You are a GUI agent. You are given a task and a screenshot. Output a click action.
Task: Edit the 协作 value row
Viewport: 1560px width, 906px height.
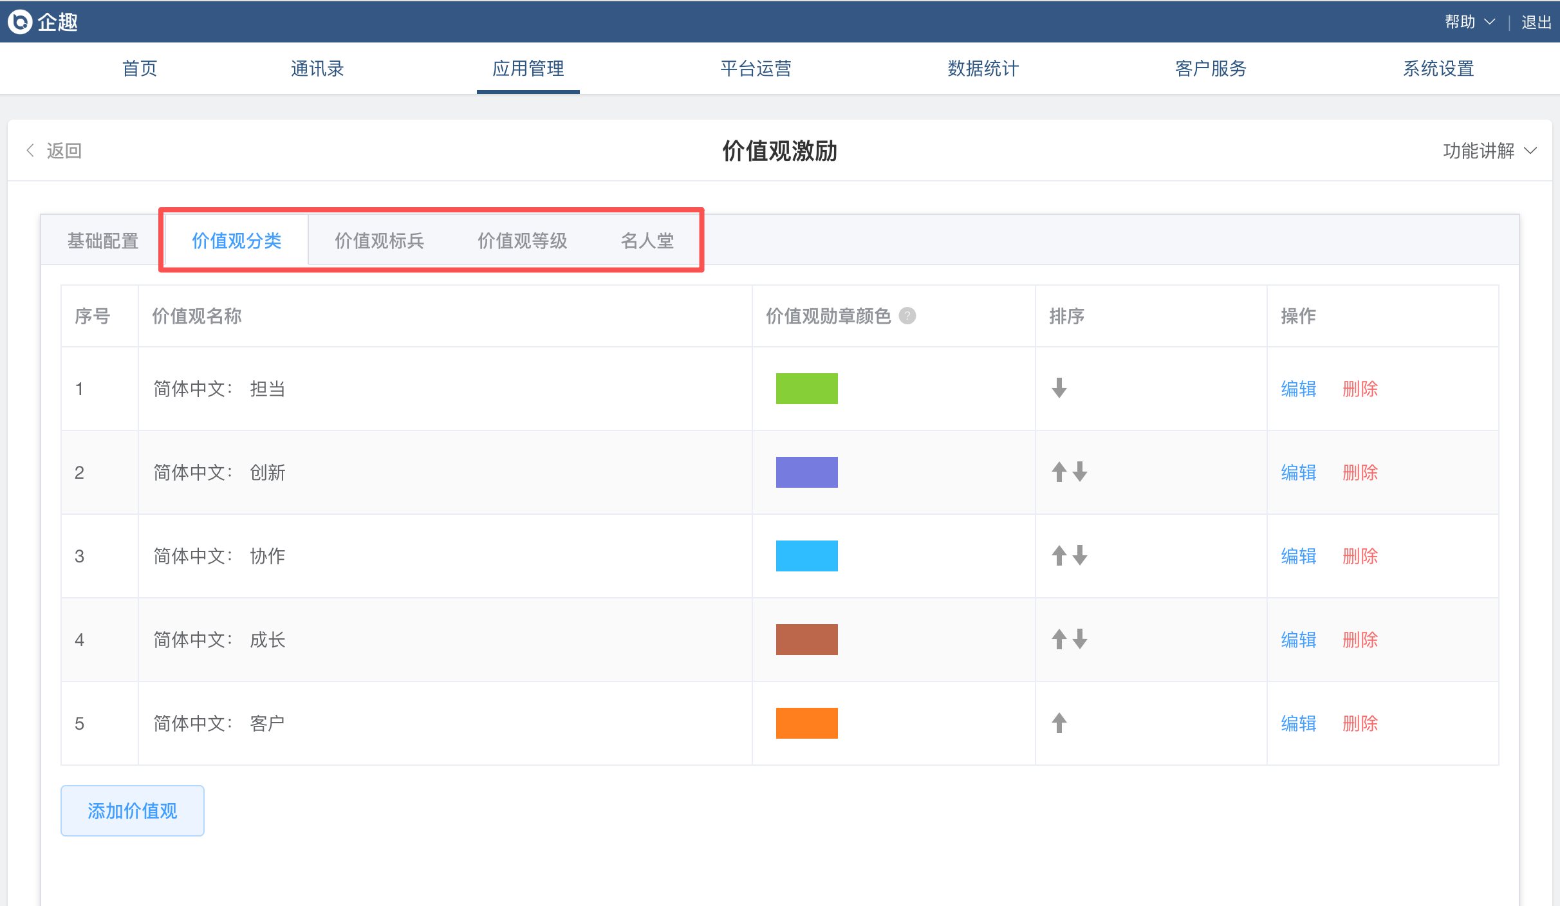(1299, 556)
